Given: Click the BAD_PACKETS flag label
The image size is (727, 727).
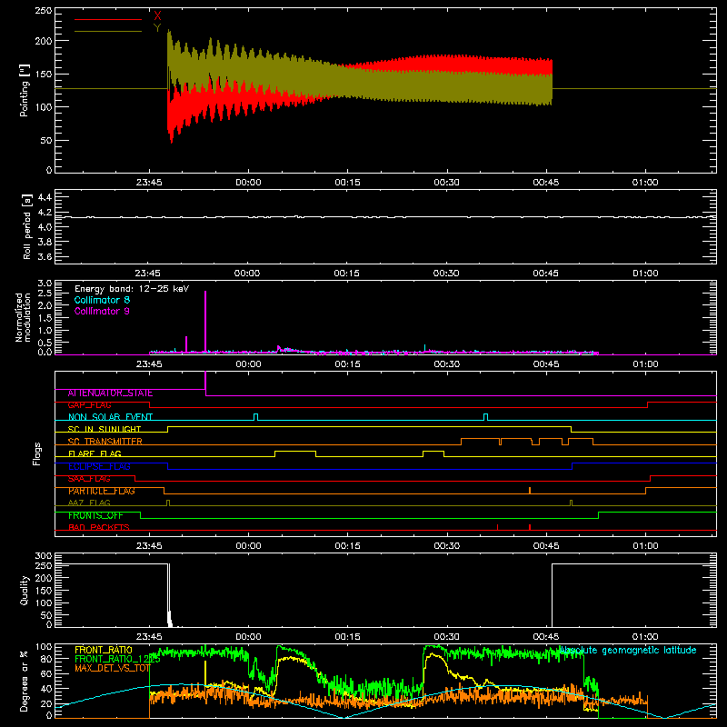Looking at the screenshot, I should point(99,528).
